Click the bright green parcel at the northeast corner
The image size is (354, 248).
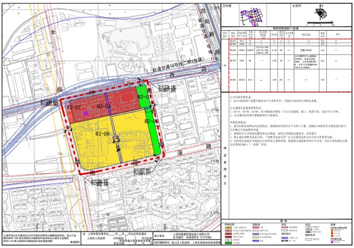click(142, 96)
